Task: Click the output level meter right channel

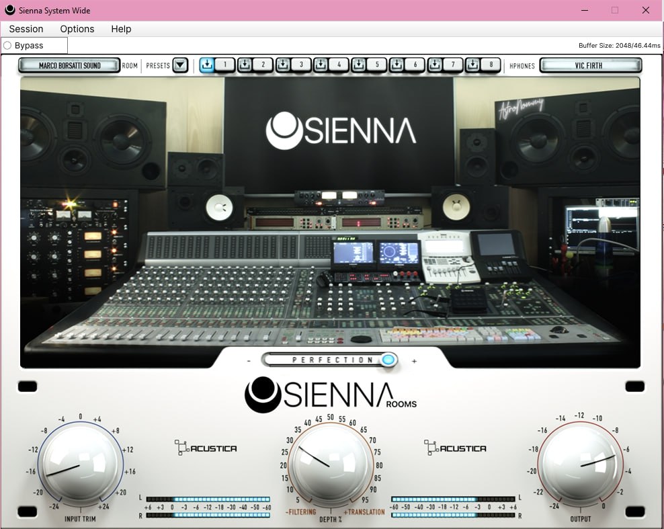Action: pos(453,515)
